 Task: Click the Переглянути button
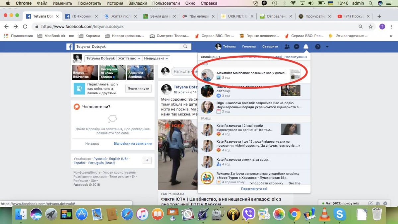[138, 89]
